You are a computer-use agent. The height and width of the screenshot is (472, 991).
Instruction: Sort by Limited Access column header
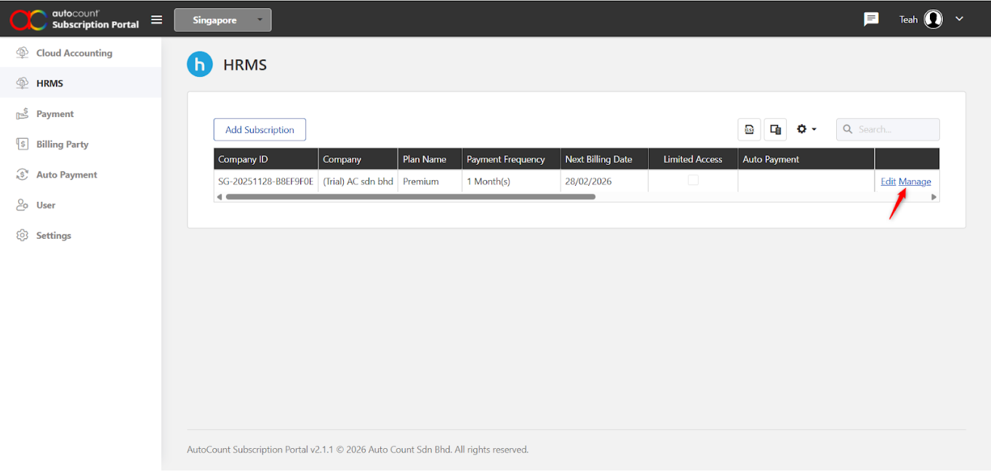click(693, 159)
